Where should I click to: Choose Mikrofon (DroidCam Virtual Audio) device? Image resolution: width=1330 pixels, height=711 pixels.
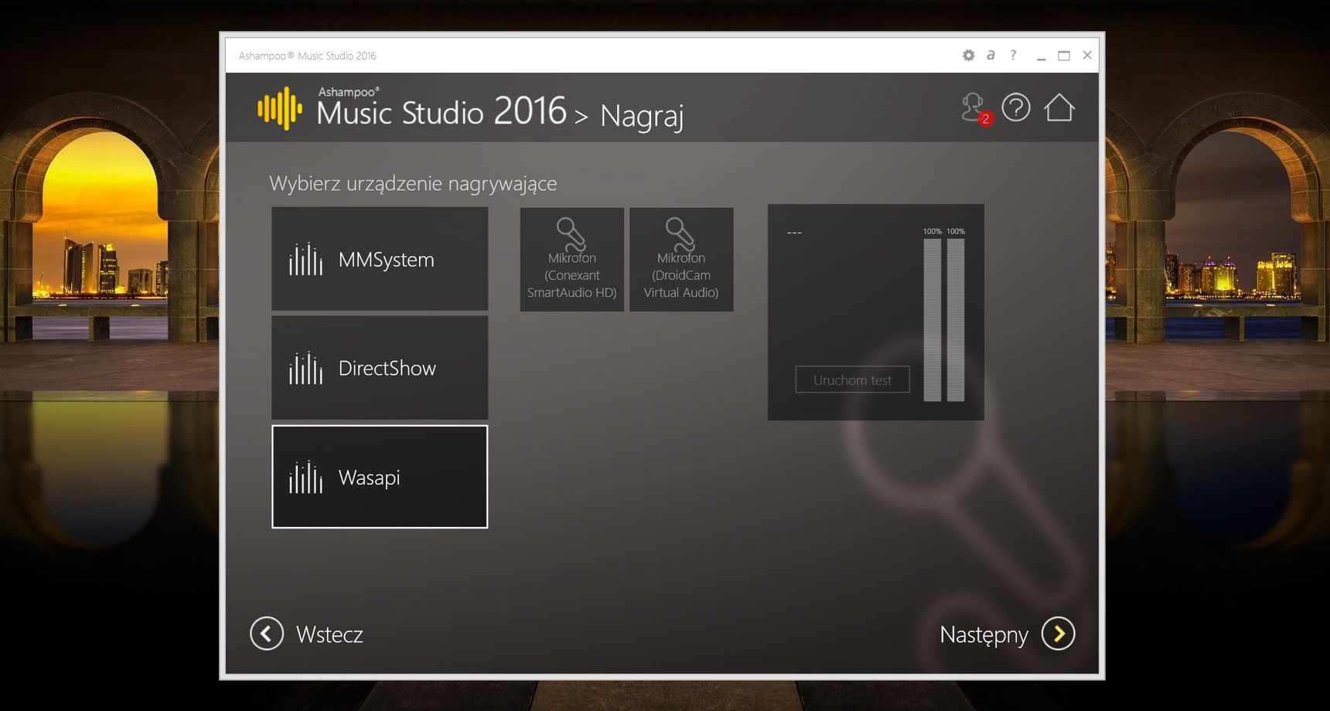(x=681, y=260)
